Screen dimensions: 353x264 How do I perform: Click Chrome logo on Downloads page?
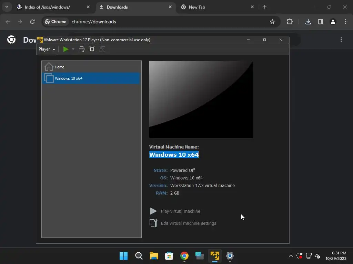[11, 40]
